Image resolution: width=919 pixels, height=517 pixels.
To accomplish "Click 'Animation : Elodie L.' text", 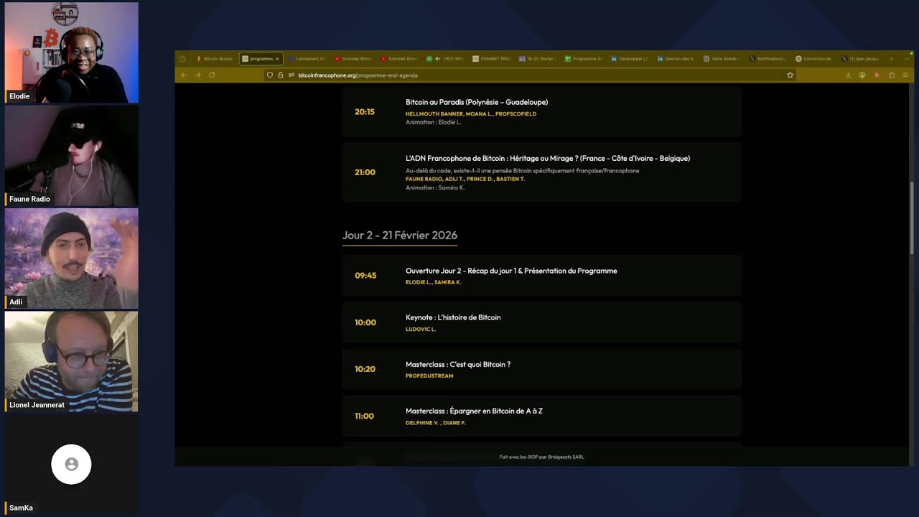I will (x=434, y=122).
